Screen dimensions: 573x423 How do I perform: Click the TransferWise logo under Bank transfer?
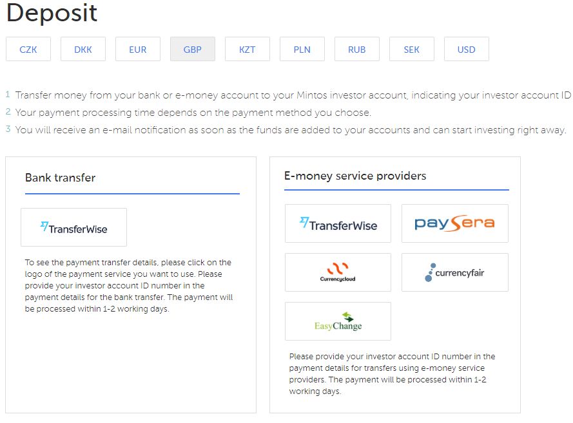(x=74, y=227)
